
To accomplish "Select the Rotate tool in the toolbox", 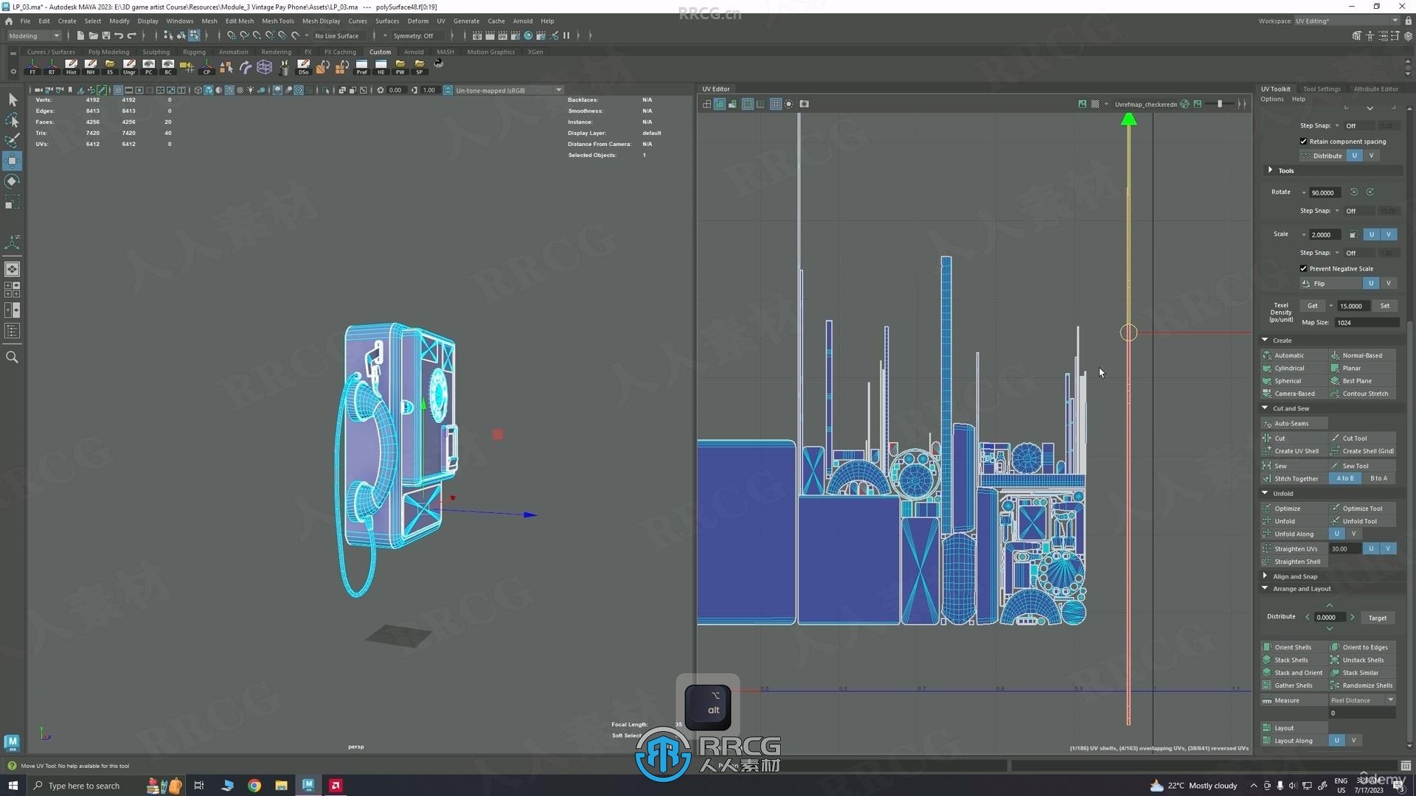I will [13, 181].
